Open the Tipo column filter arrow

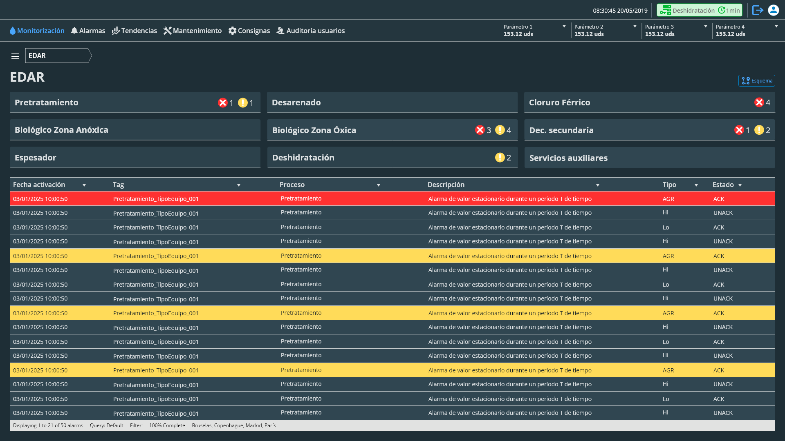click(696, 185)
